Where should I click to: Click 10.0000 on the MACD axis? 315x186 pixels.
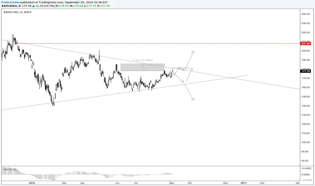[x=306, y=168]
